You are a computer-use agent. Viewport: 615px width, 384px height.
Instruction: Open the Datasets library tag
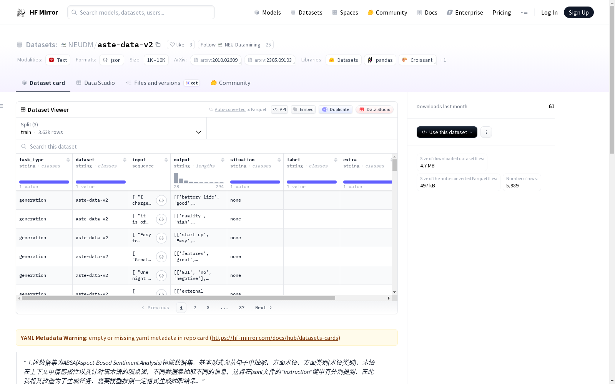[x=344, y=60]
